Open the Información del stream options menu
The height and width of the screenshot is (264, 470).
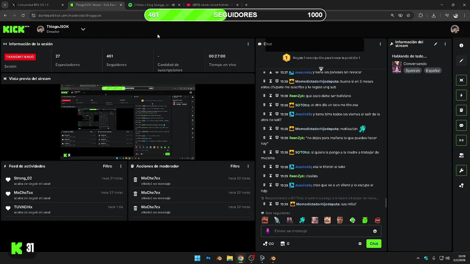point(445,44)
